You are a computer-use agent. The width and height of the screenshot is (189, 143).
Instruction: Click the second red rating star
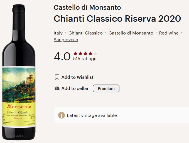coord(80,53)
